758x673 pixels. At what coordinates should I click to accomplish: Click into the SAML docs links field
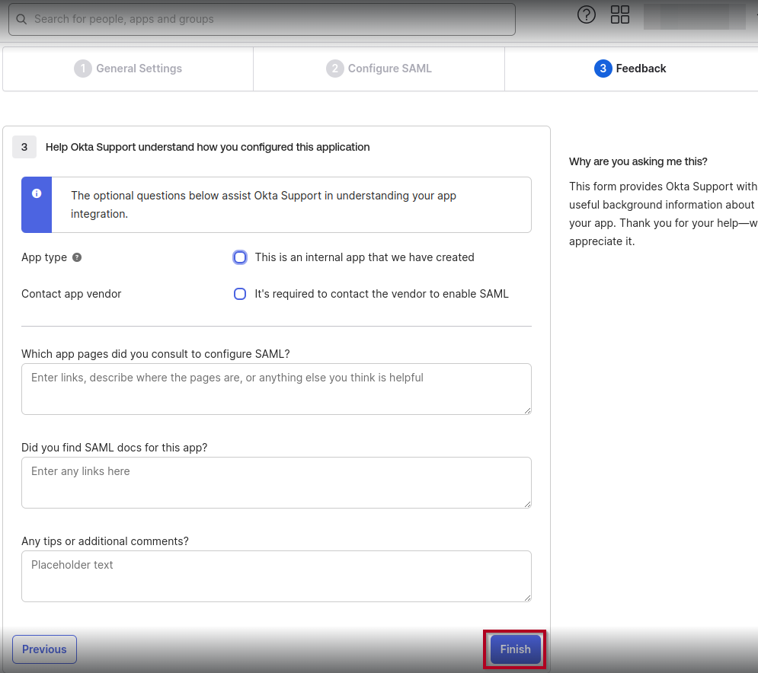coord(276,483)
